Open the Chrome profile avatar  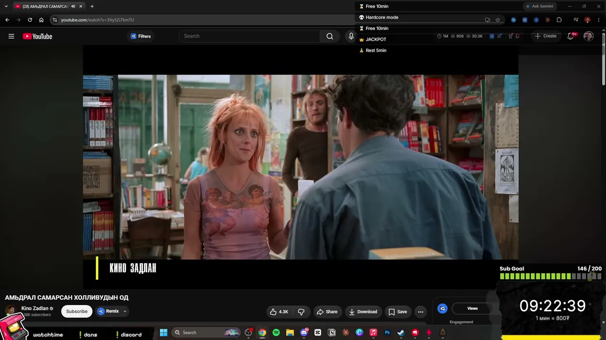pos(587,20)
